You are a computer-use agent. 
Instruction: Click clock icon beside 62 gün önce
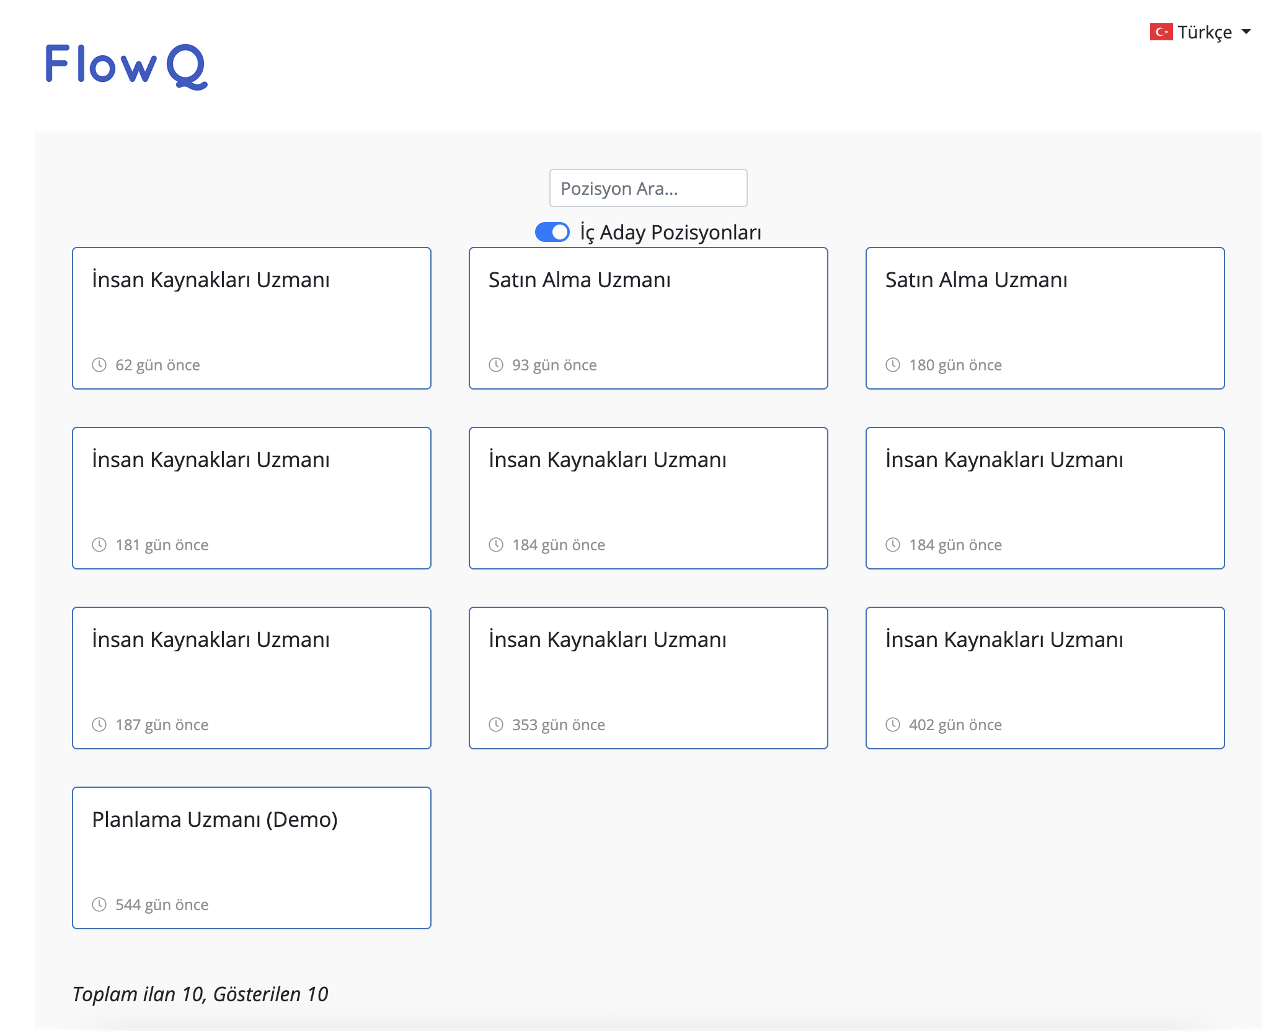pyautogui.click(x=99, y=365)
